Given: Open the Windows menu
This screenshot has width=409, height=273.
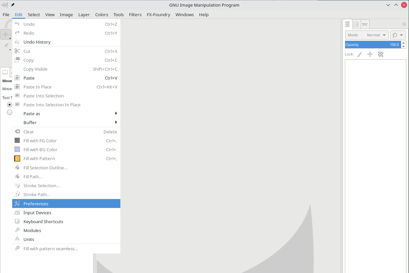Looking at the screenshot, I should [x=184, y=15].
